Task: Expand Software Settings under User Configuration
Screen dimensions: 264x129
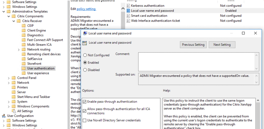Action: tap(4, 121)
